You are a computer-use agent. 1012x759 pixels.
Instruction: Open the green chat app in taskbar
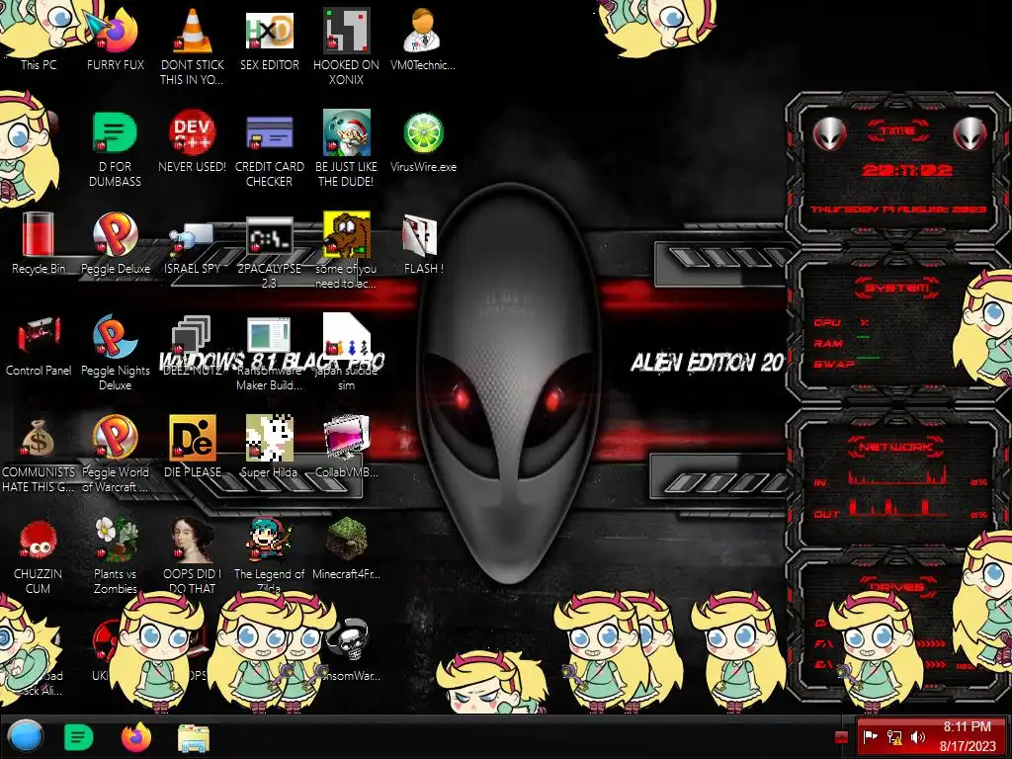[79, 737]
